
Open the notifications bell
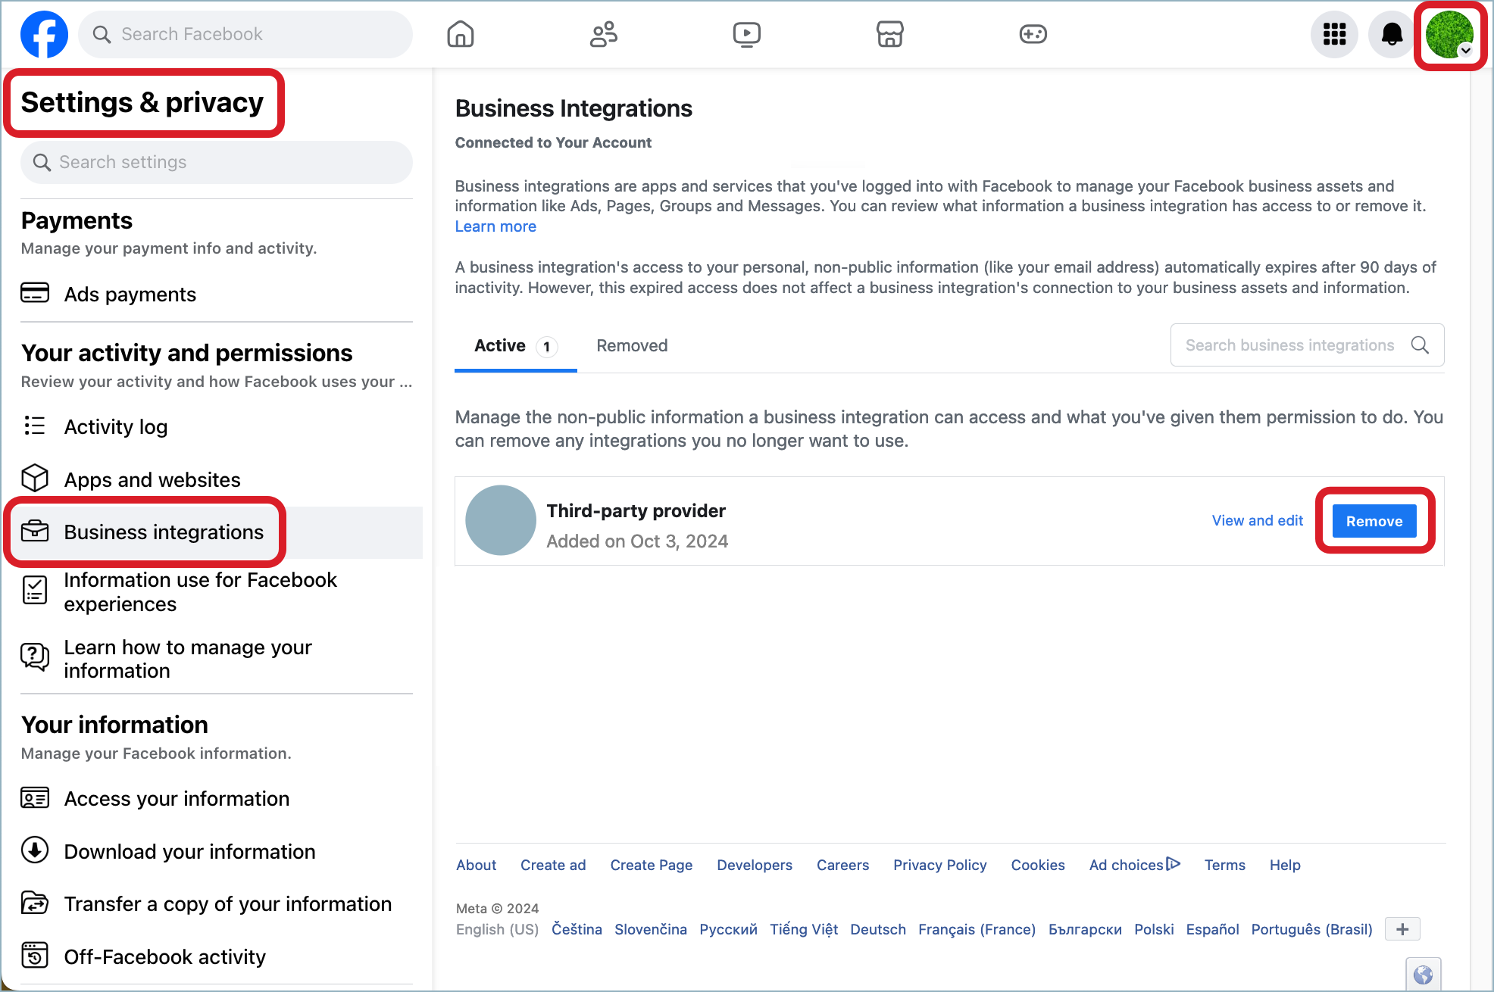click(x=1391, y=34)
